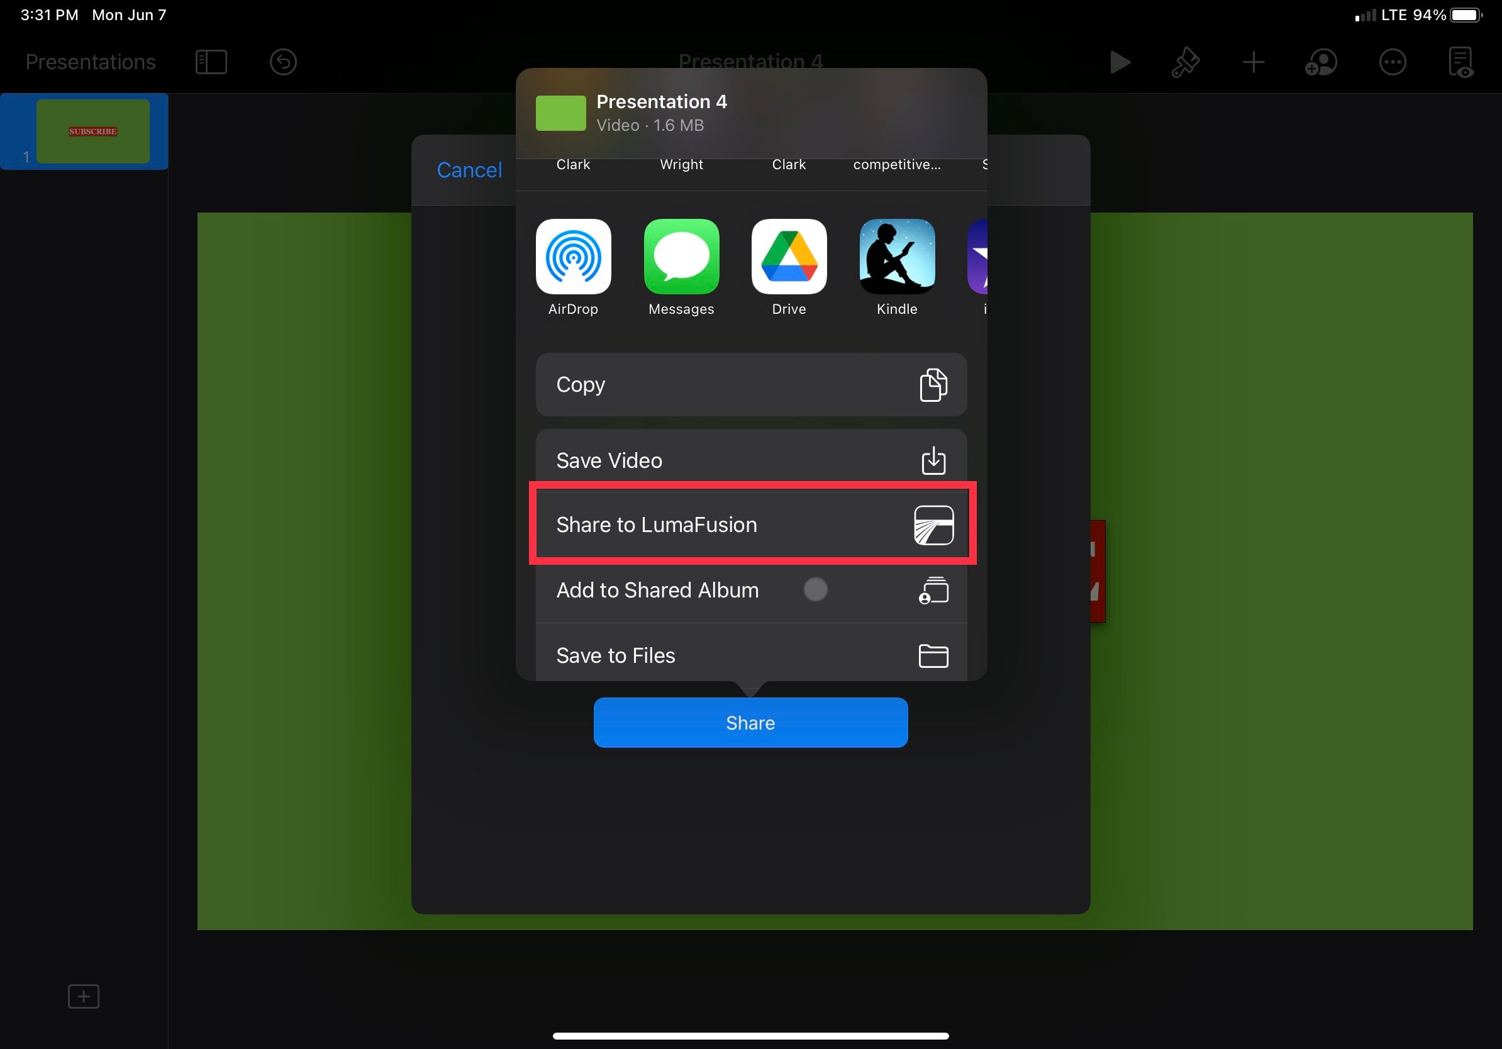1502x1049 pixels.
Task: Click the Copy document icon
Action: click(935, 385)
